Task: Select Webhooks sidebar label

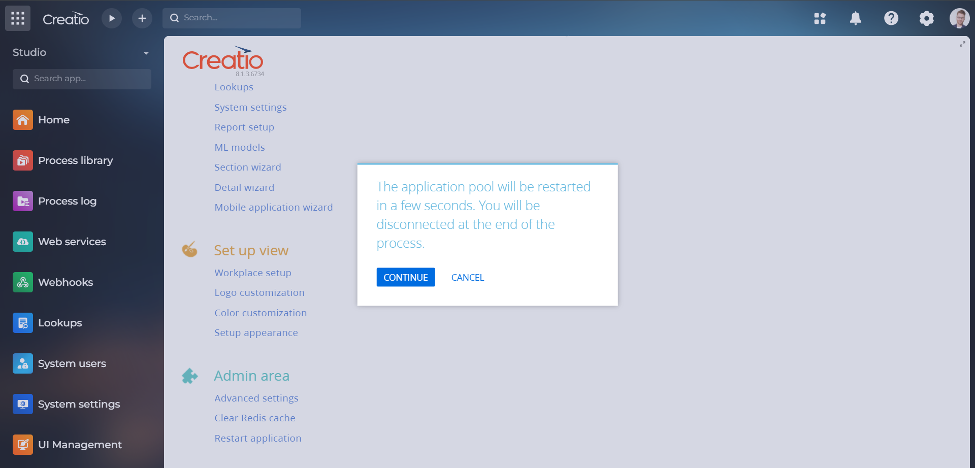Action: pos(66,282)
